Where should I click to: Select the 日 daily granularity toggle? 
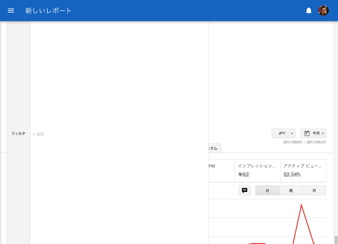267,191
